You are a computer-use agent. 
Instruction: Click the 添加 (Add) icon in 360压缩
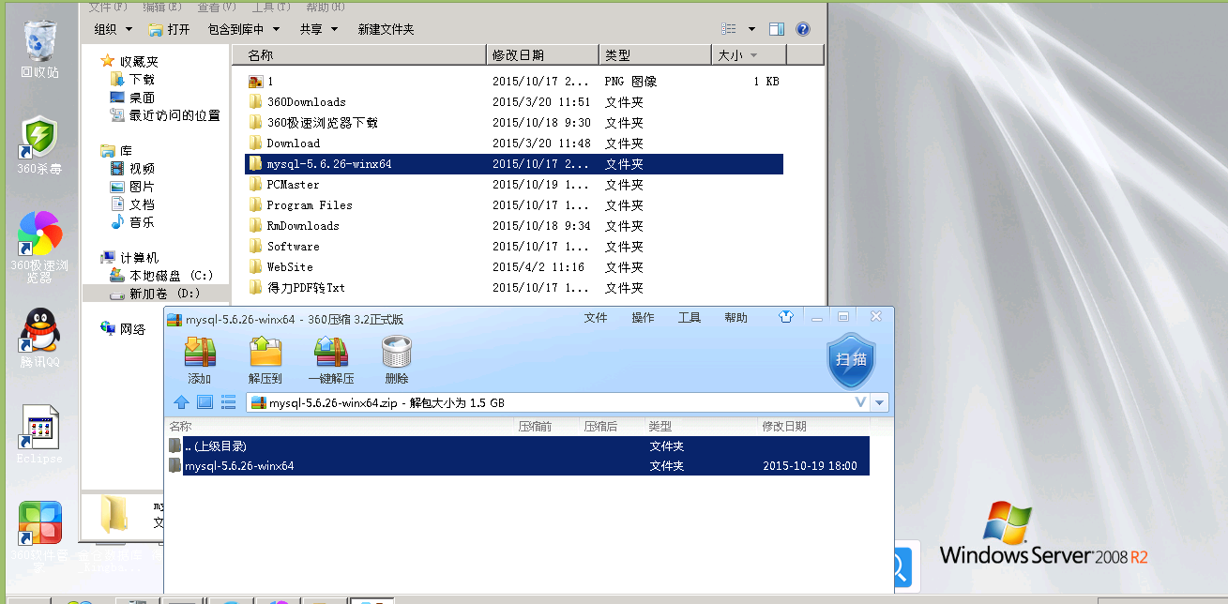(200, 353)
